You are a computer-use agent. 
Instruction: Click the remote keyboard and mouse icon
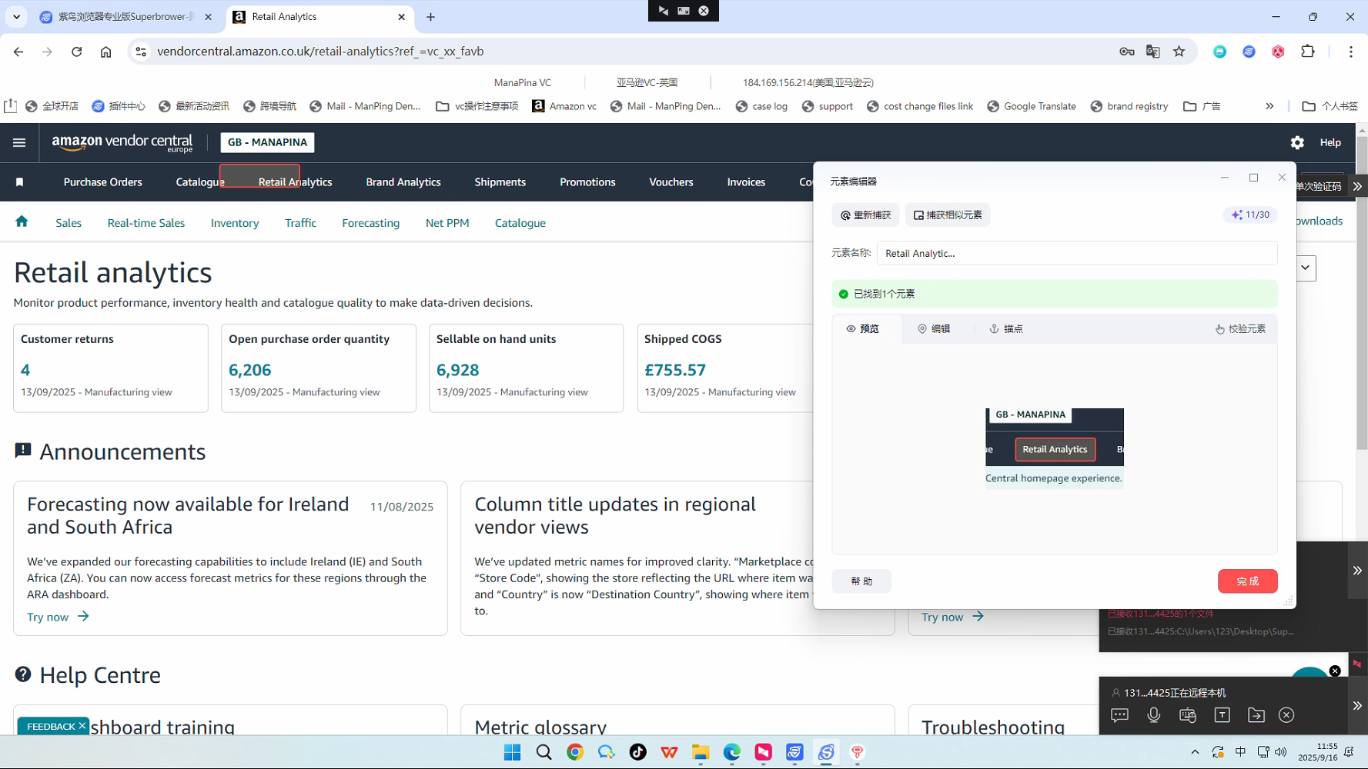[1188, 715]
